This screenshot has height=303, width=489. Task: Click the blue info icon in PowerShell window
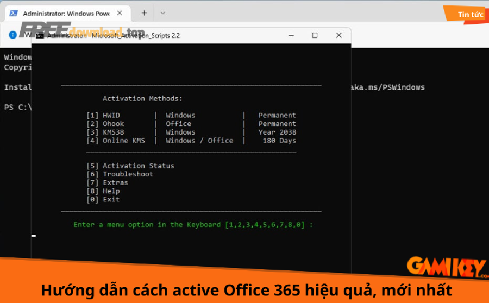pos(13,35)
